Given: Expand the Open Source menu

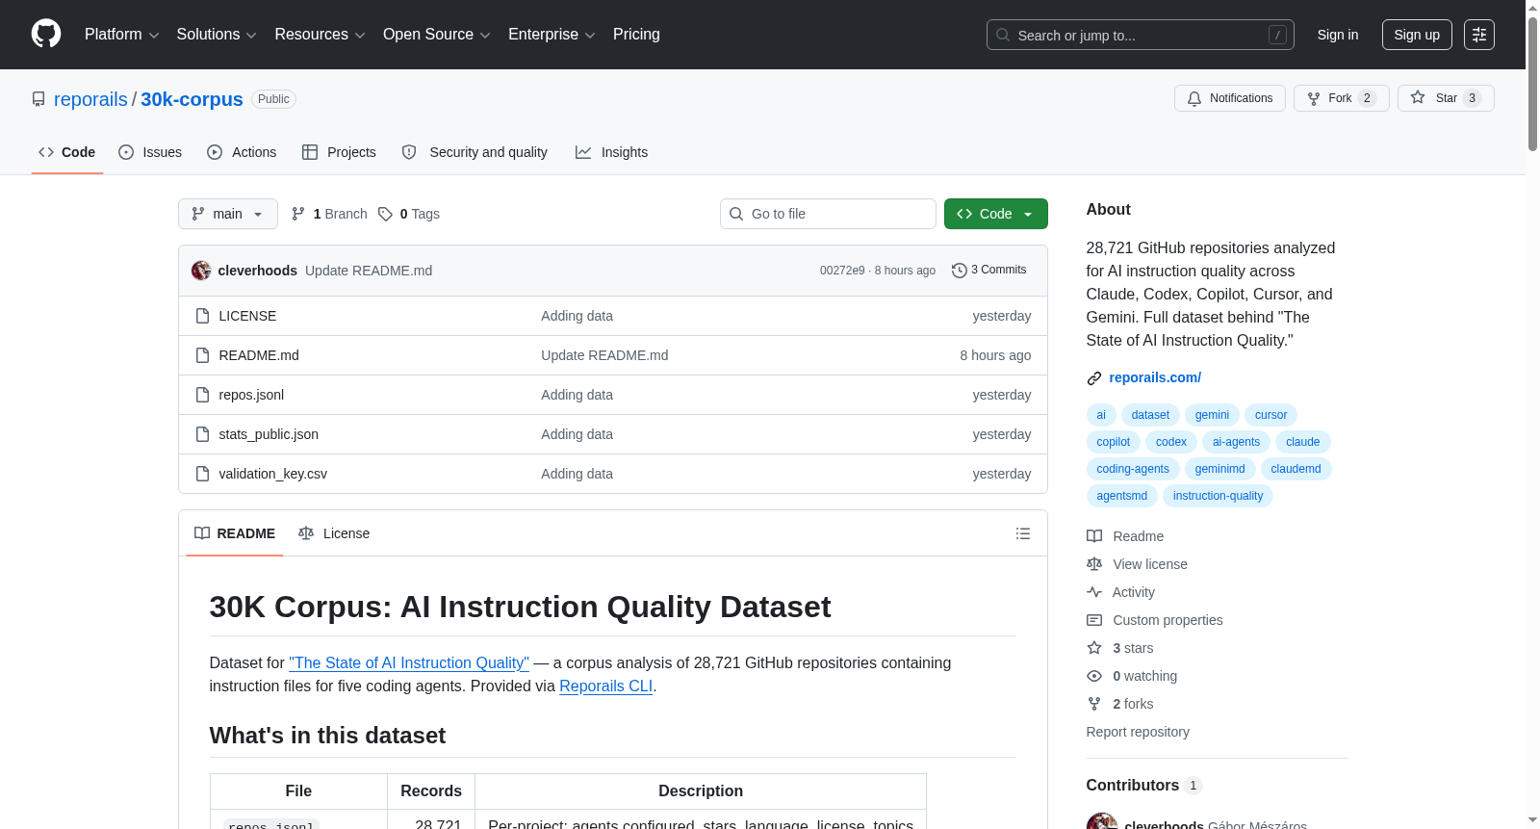Looking at the screenshot, I should [437, 35].
